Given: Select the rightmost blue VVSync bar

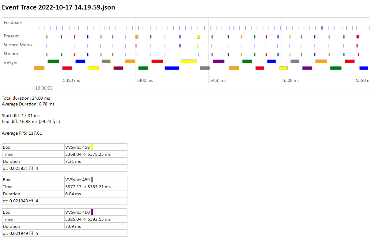Looking at the screenshot, I should 364,68.
